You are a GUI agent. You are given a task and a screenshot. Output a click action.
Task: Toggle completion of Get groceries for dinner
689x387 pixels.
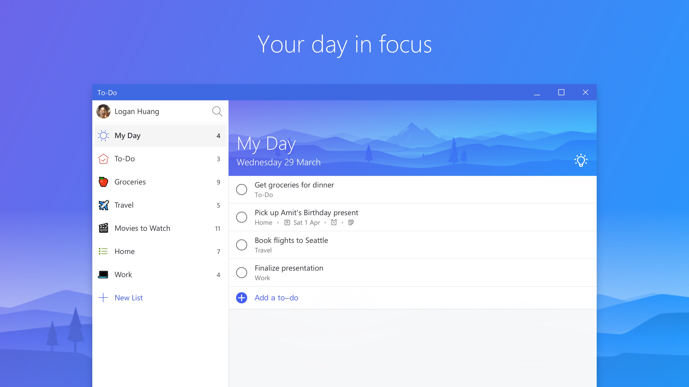pyautogui.click(x=242, y=189)
